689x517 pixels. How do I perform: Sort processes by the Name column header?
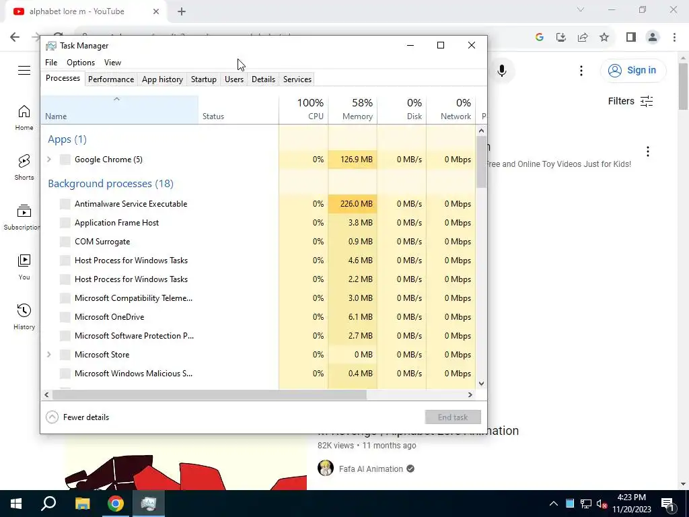click(x=119, y=110)
